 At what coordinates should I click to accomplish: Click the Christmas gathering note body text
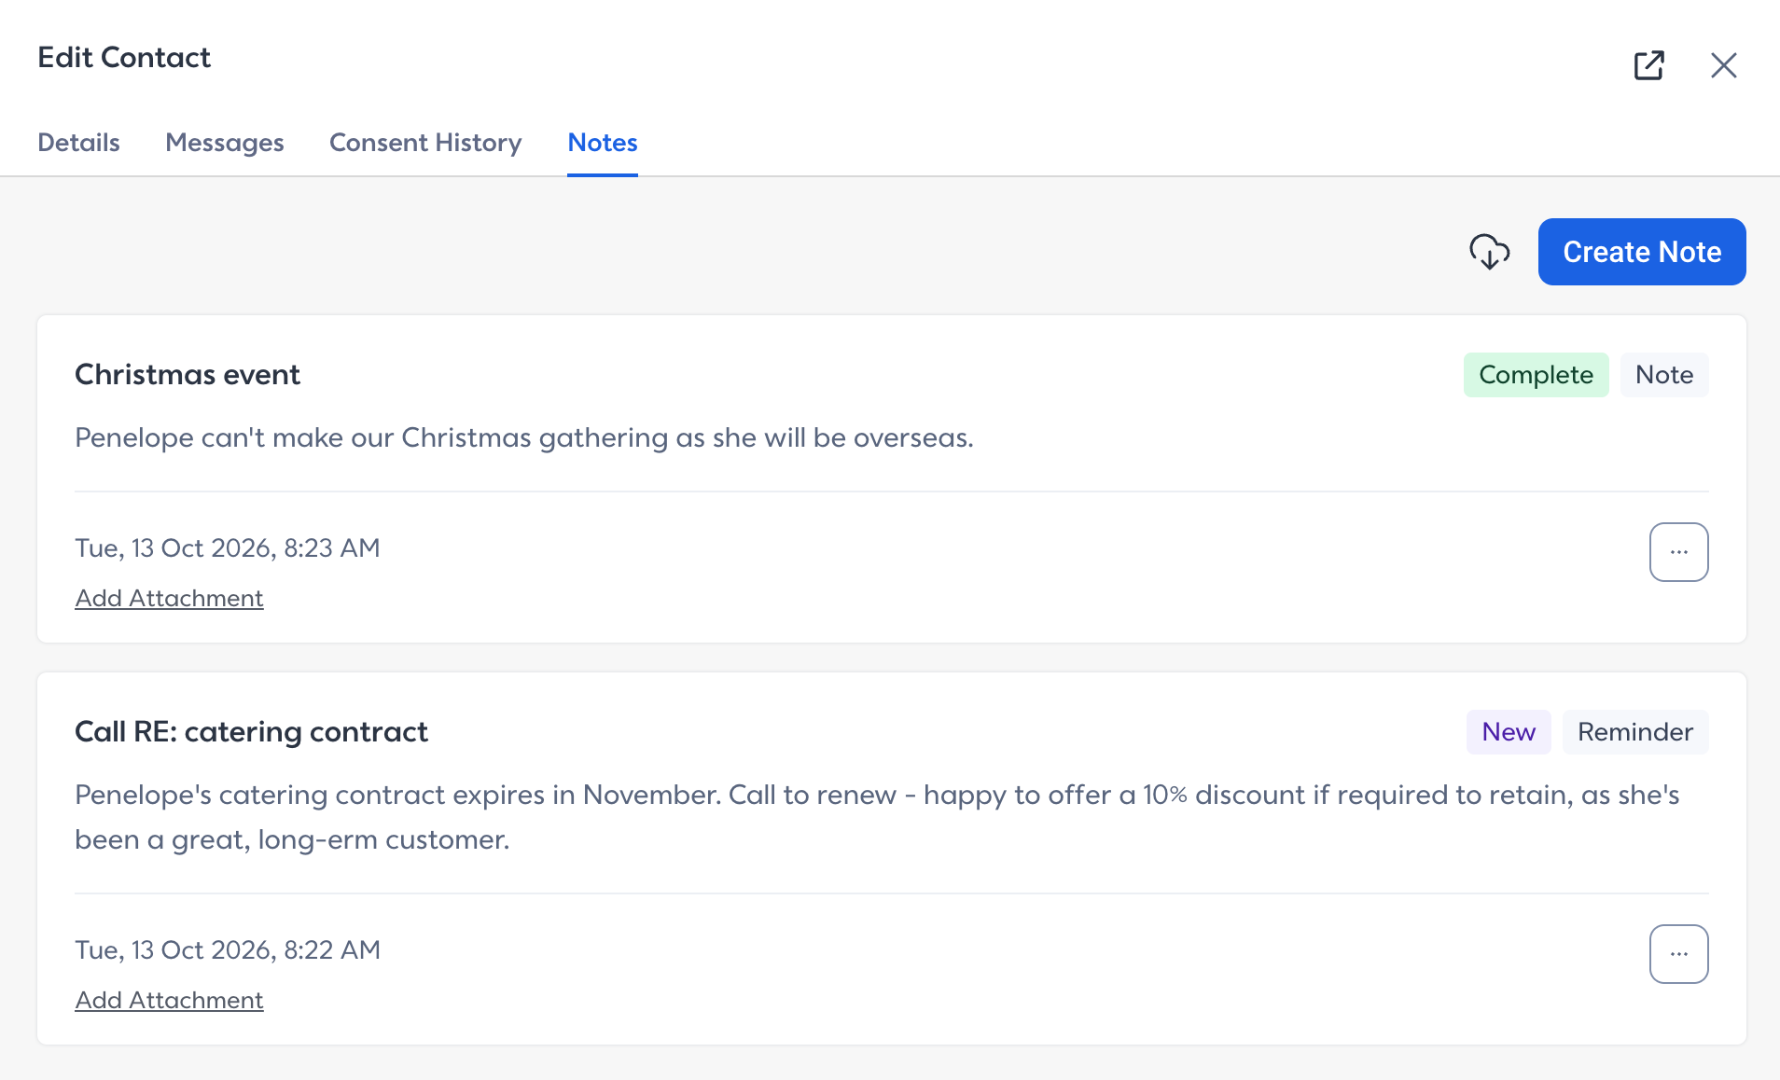[x=524, y=437]
